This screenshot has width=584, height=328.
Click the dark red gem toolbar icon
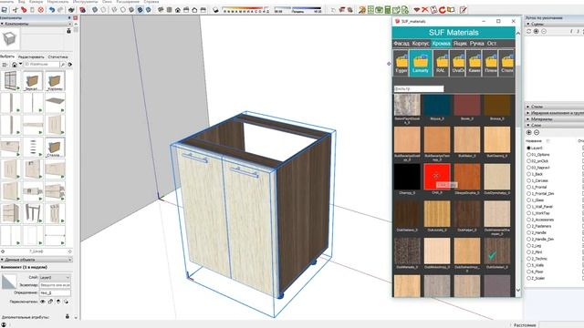417,10
